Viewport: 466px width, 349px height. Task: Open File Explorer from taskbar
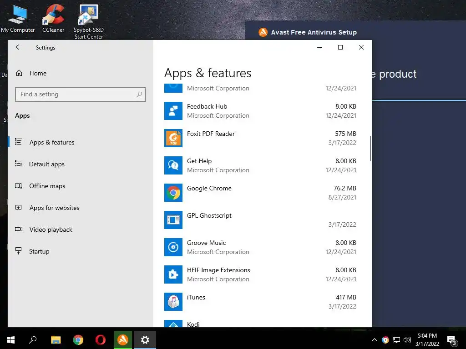(56, 340)
